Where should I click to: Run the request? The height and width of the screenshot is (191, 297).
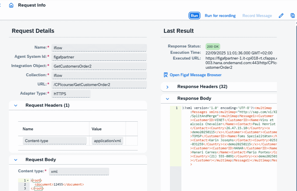[x=194, y=16]
